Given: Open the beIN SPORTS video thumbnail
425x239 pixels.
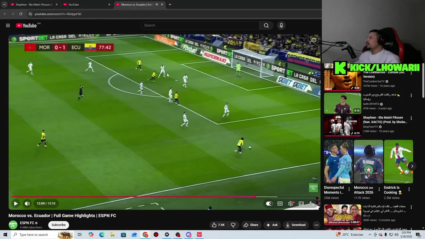Looking at the screenshot, I should pos(342,103).
